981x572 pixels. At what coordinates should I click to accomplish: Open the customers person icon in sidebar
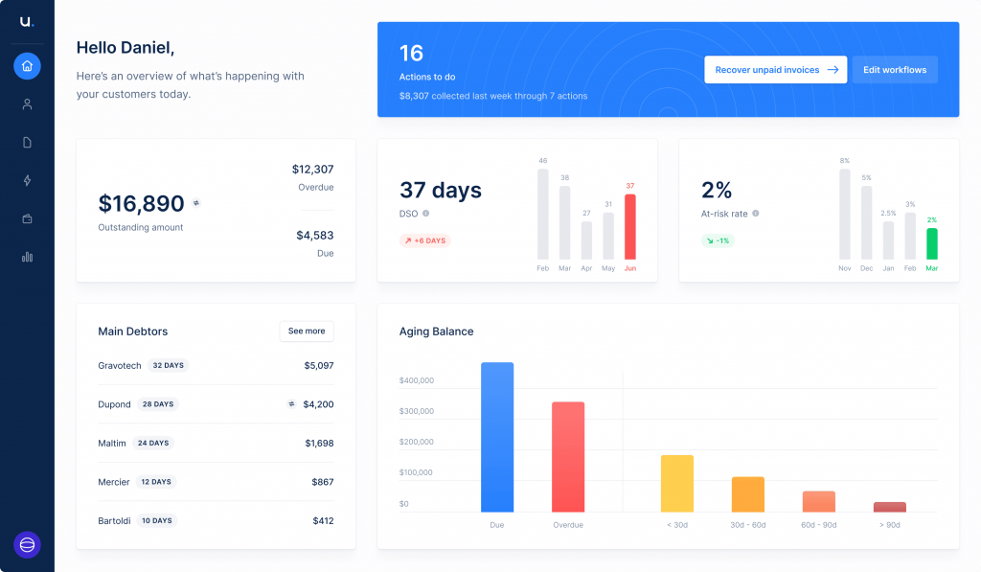[27, 103]
